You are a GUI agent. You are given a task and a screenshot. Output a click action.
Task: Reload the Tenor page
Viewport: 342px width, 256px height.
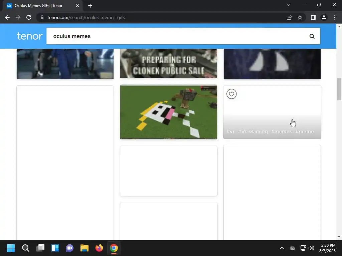(x=29, y=17)
